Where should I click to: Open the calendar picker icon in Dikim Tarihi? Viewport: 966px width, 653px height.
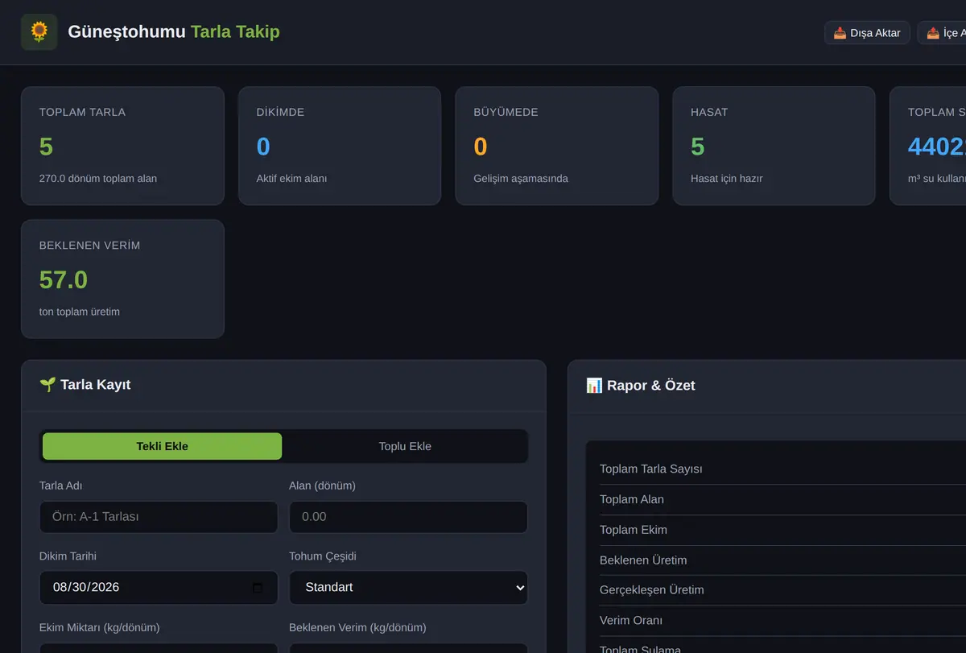(x=258, y=588)
